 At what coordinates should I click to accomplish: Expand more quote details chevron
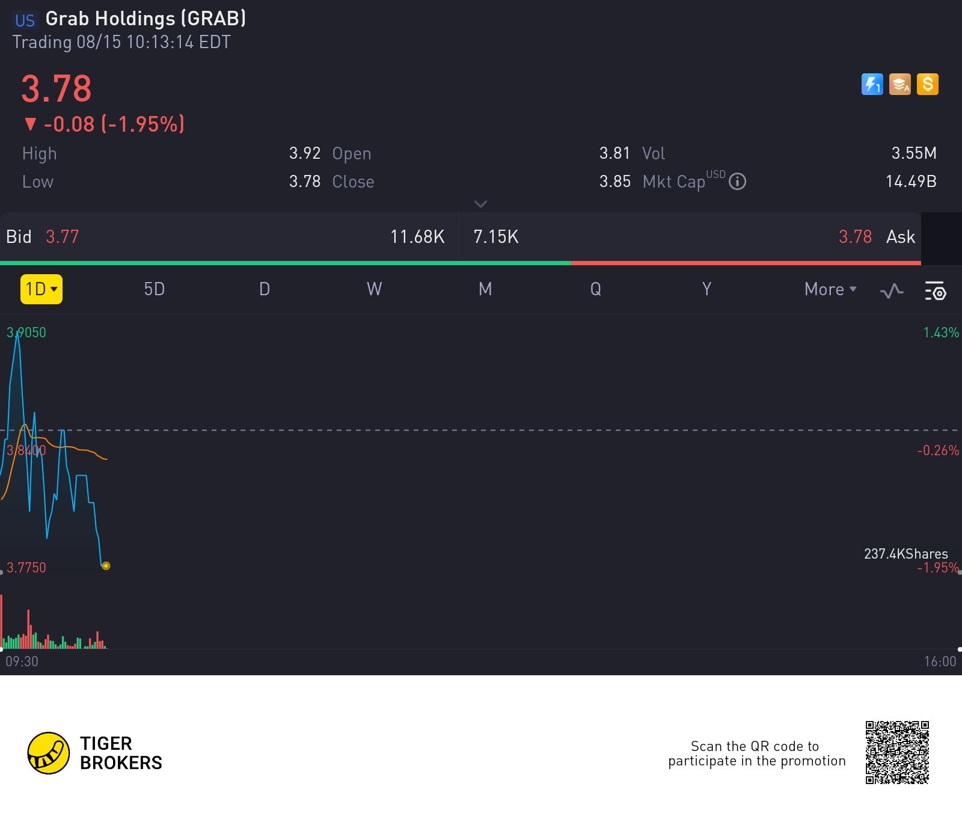point(480,204)
